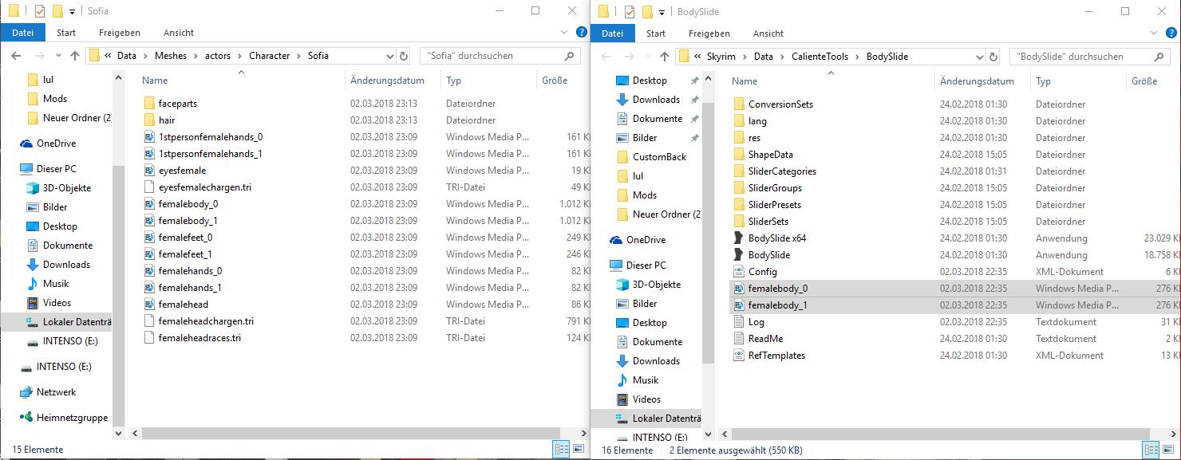Click the search field in BodySlide window
The width and height of the screenshot is (1181, 460).
(x=1089, y=57)
